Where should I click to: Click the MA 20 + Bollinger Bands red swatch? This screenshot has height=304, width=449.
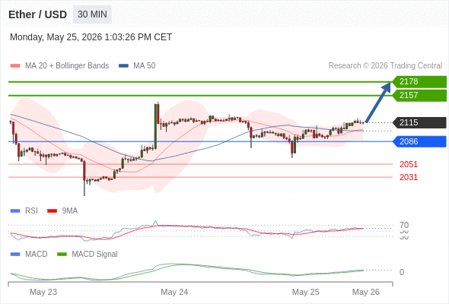click(15, 66)
